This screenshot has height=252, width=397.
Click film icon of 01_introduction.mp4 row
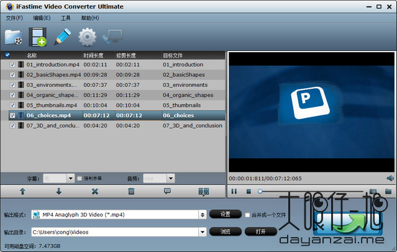pos(21,65)
